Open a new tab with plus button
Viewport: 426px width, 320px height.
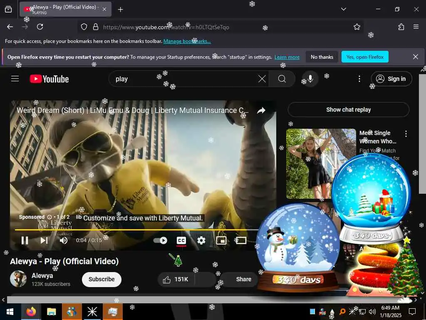[x=120, y=10]
